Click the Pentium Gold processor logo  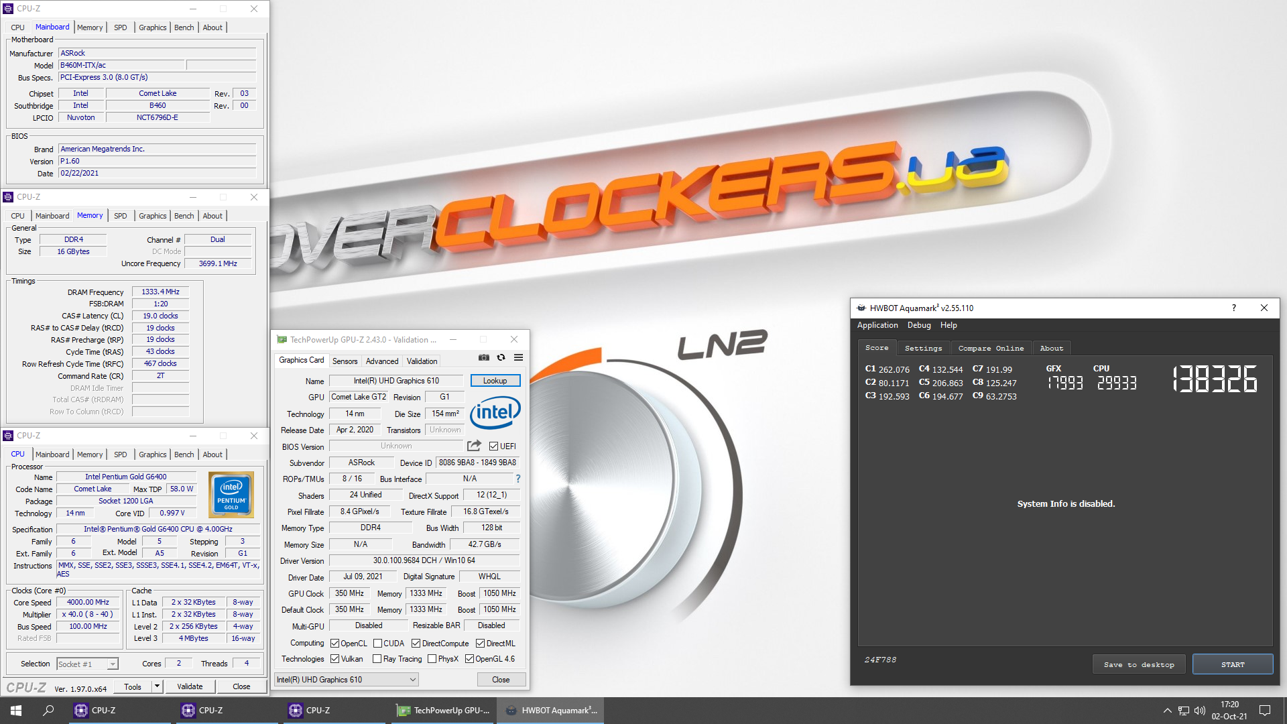tap(231, 495)
